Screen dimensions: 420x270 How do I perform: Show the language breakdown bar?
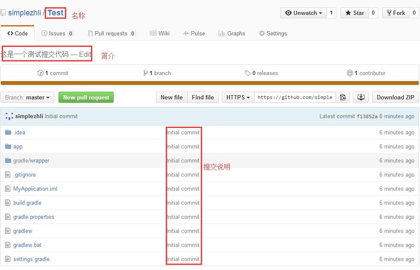210,83
